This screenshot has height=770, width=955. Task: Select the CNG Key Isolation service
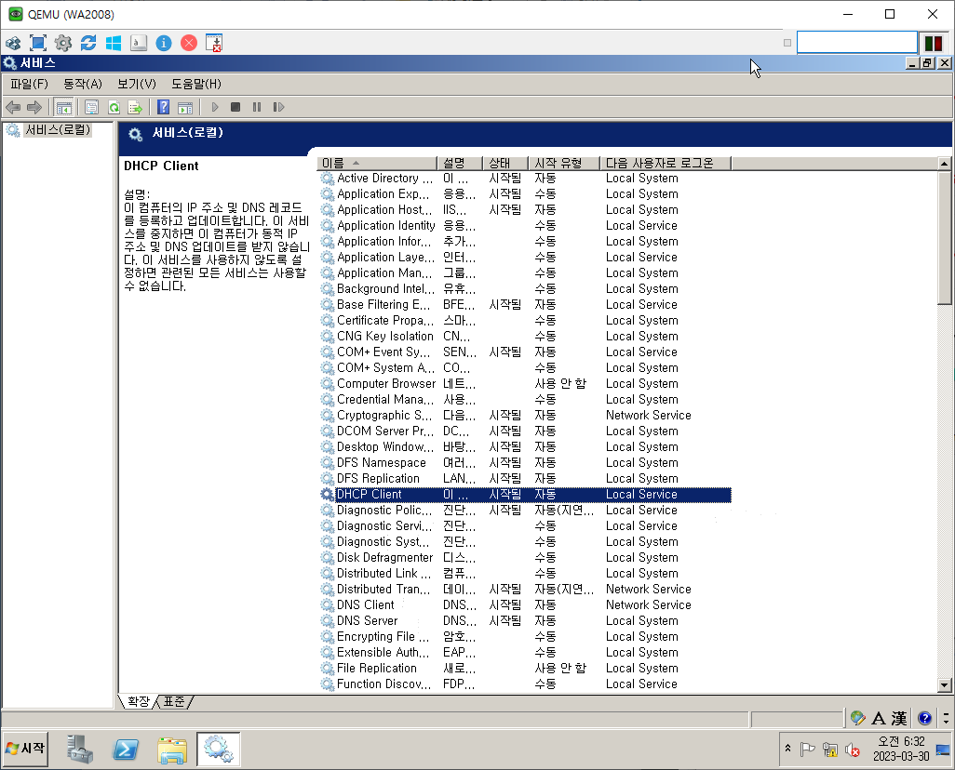(x=524, y=337)
